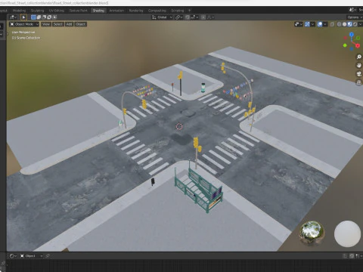Open the overlays settings dropdown arrow
Image resolution: width=363 pixels, height=272 pixels.
tap(325, 24)
